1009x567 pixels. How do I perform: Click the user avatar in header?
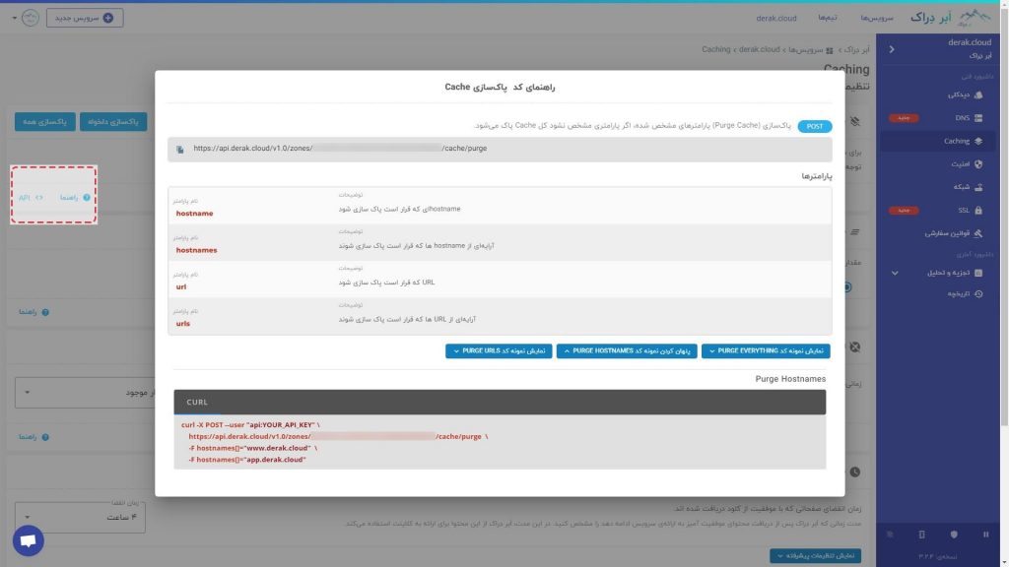tap(31, 18)
